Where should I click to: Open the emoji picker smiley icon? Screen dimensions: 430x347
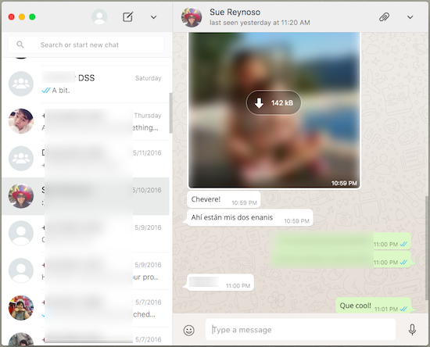(x=189, y=330)
